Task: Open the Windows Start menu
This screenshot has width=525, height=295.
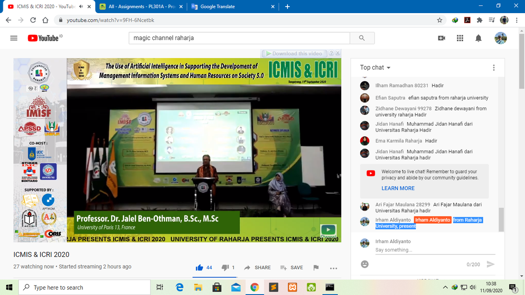Action: (x=9, y=287)
